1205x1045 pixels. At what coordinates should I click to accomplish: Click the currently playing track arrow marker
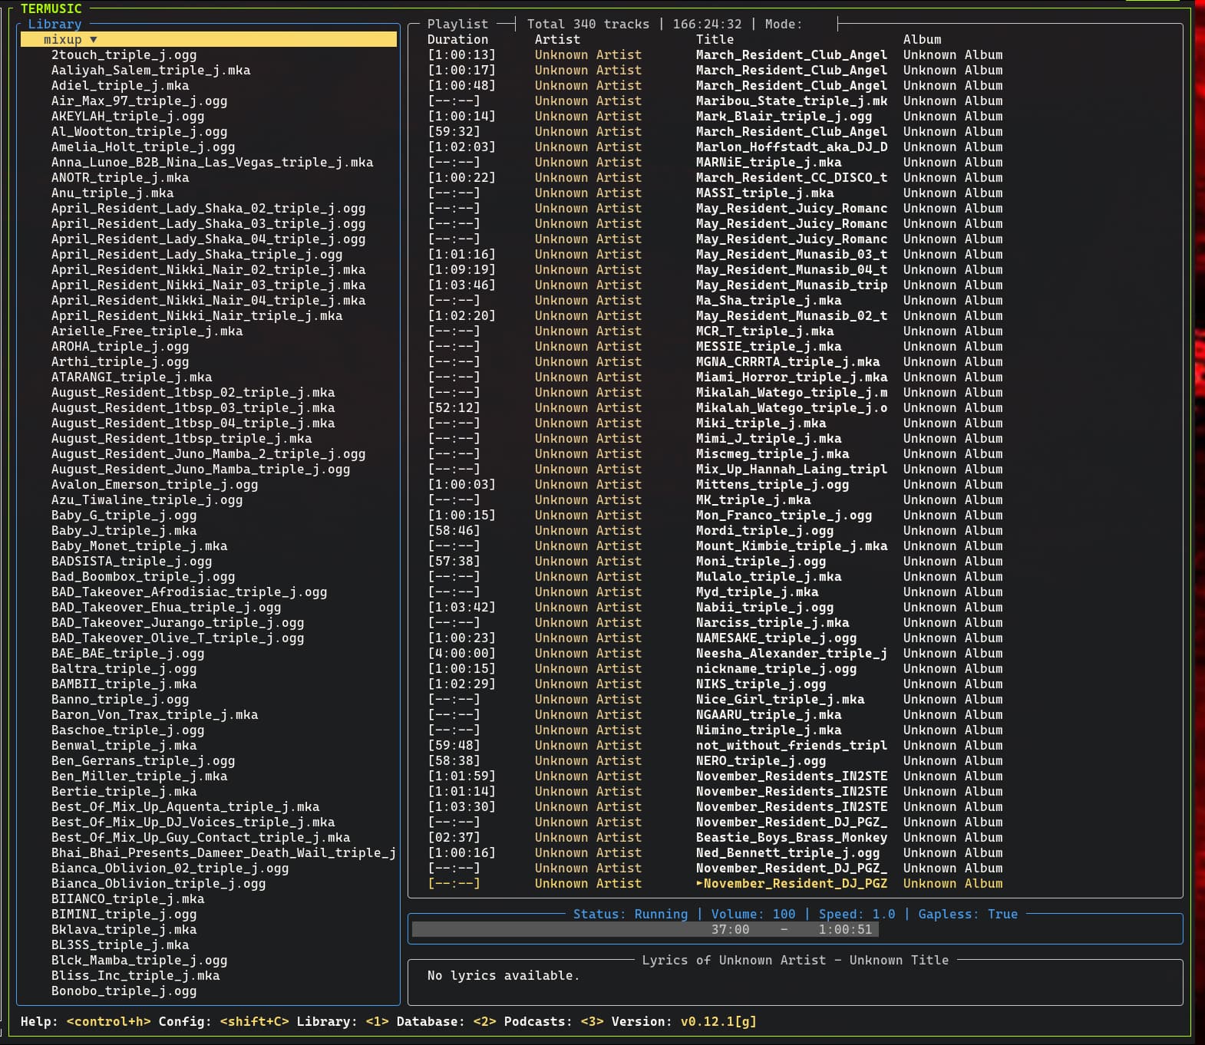click(x=699, y=883)
